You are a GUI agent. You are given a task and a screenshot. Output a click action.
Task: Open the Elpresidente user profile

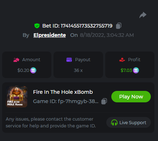pos(50,35)
